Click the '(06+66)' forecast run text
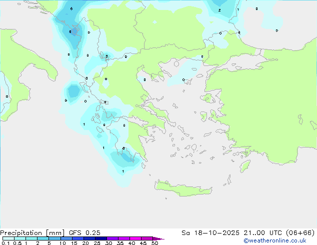The height and width of the screenshot is (245, 317). tap(300, 233)
